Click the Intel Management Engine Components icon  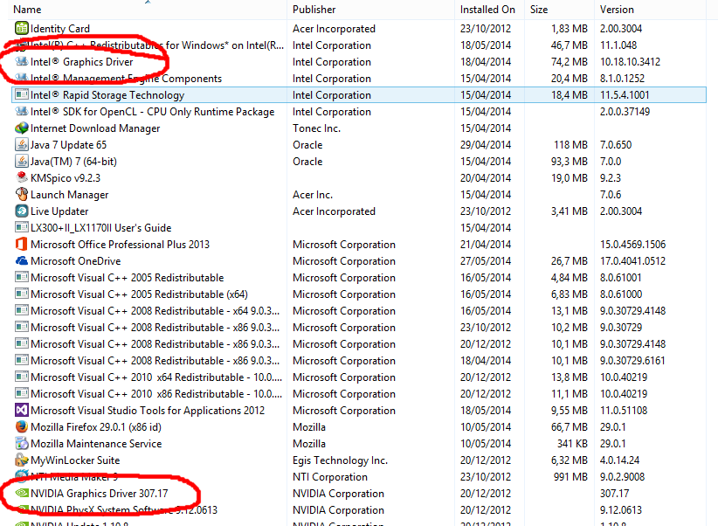21,78
